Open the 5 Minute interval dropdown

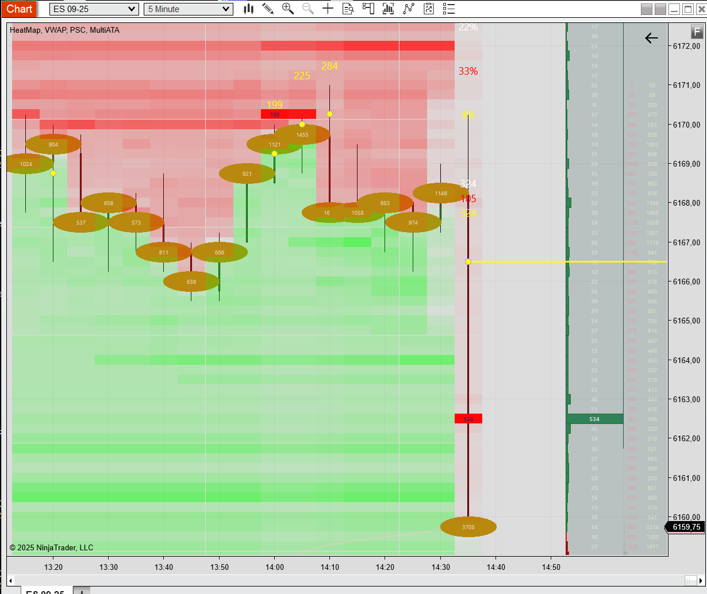189,9
